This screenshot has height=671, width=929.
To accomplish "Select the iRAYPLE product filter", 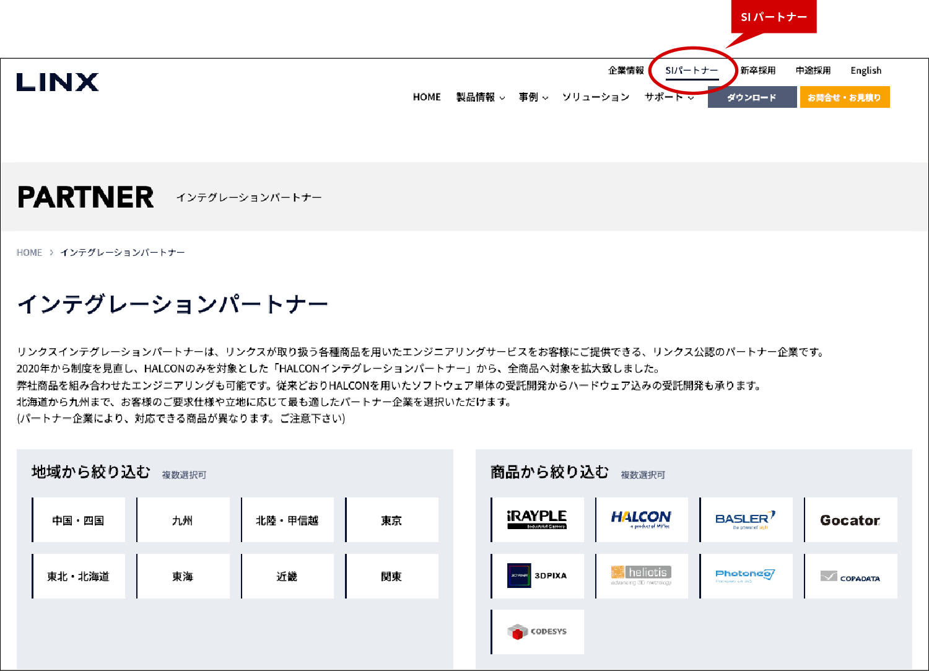I will [x=538, y=520].
